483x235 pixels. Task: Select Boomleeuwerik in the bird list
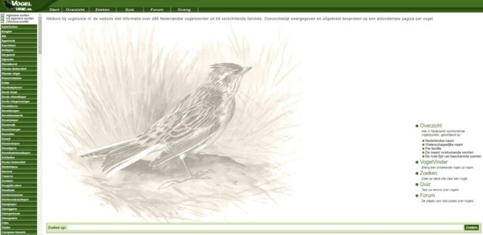coord(18,116)
